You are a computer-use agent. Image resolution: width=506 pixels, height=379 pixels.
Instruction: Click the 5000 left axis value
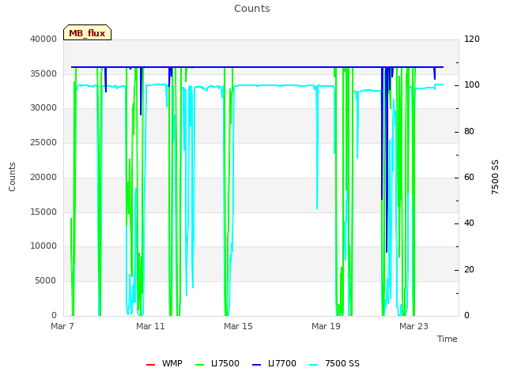[x=46, y=281]
